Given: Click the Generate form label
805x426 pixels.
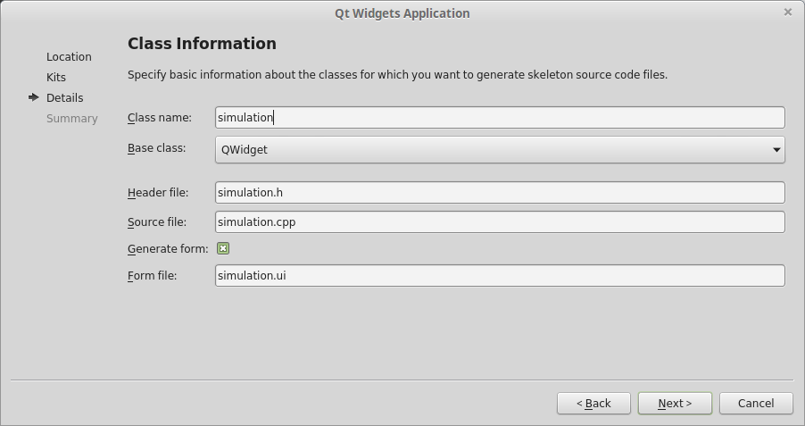Looking at the screenshot, I should pyautogui.click(x=168, y=248).
